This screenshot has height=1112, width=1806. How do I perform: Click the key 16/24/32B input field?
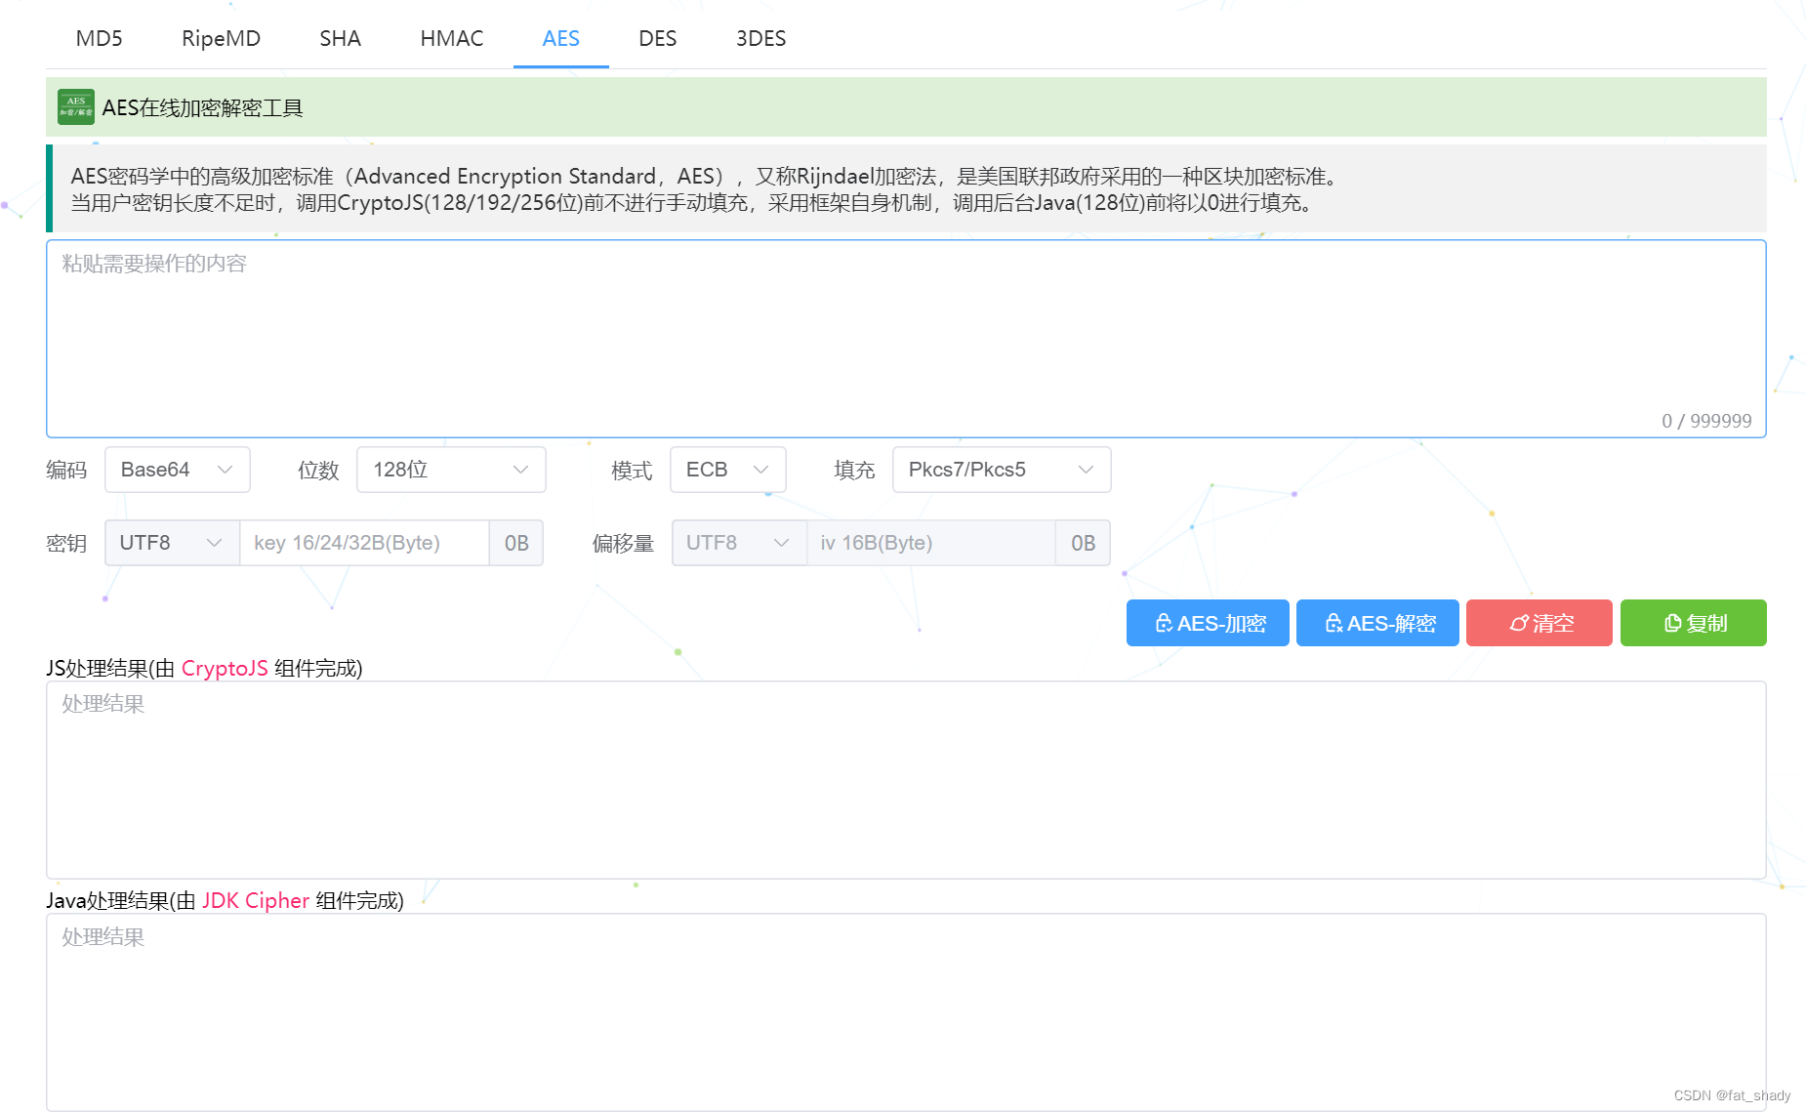click(364, 543)
